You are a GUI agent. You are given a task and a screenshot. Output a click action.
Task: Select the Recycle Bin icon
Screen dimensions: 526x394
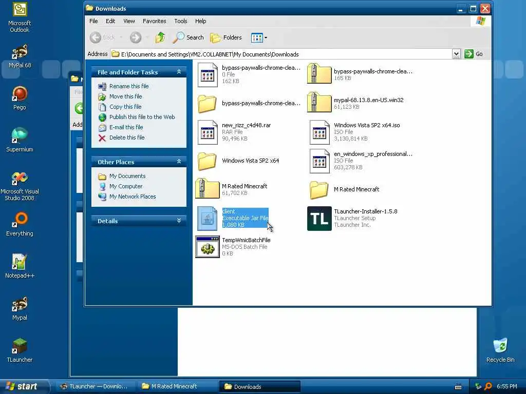(x=500, y=350)
